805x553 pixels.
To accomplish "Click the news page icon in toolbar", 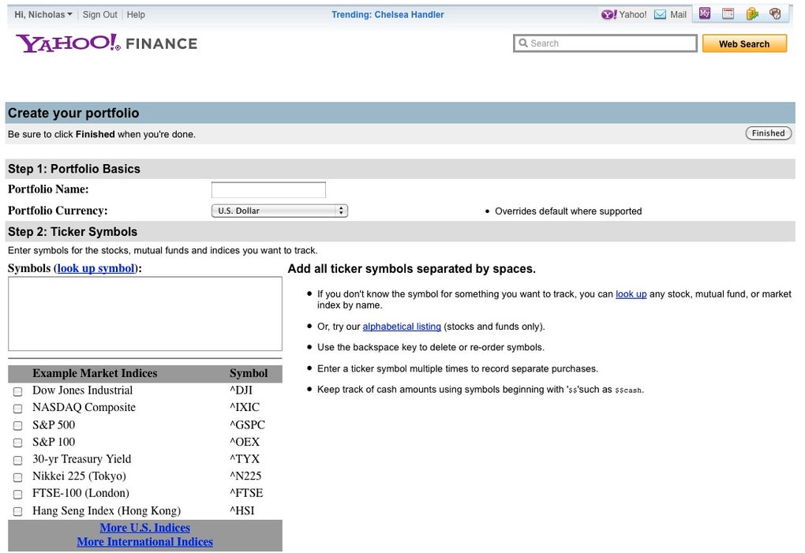I will [728, 14].
